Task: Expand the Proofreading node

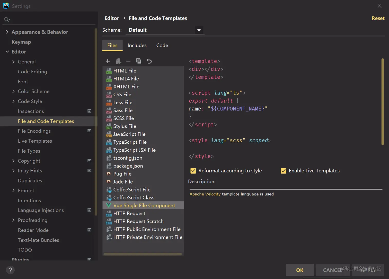Action: point(13,220)
